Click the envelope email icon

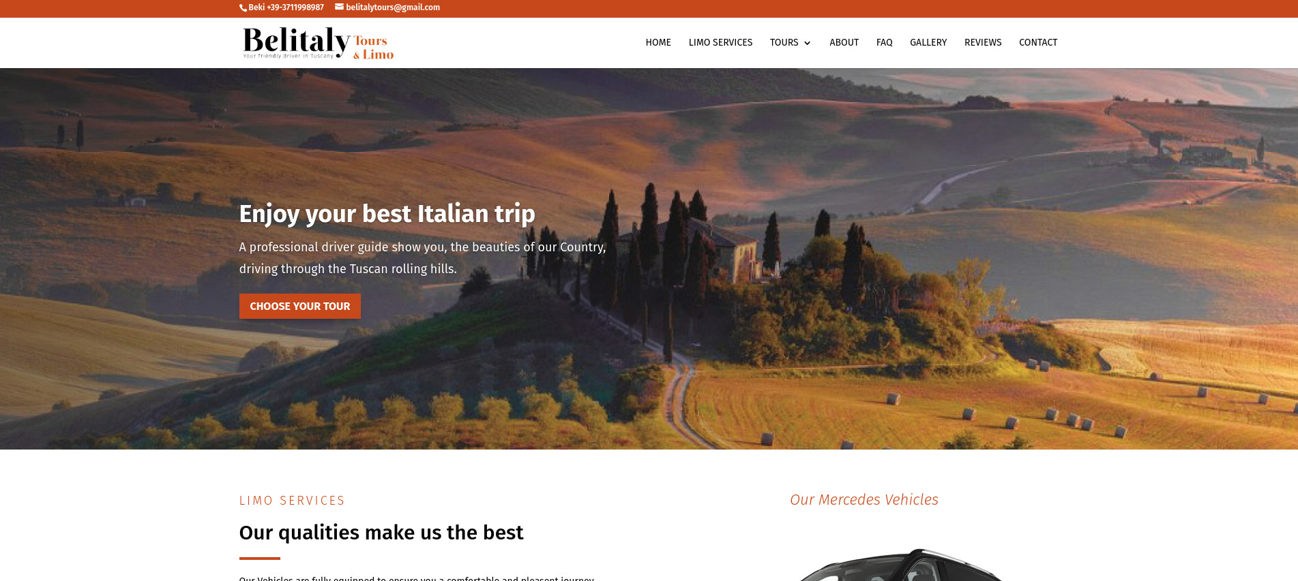[339, 7]
